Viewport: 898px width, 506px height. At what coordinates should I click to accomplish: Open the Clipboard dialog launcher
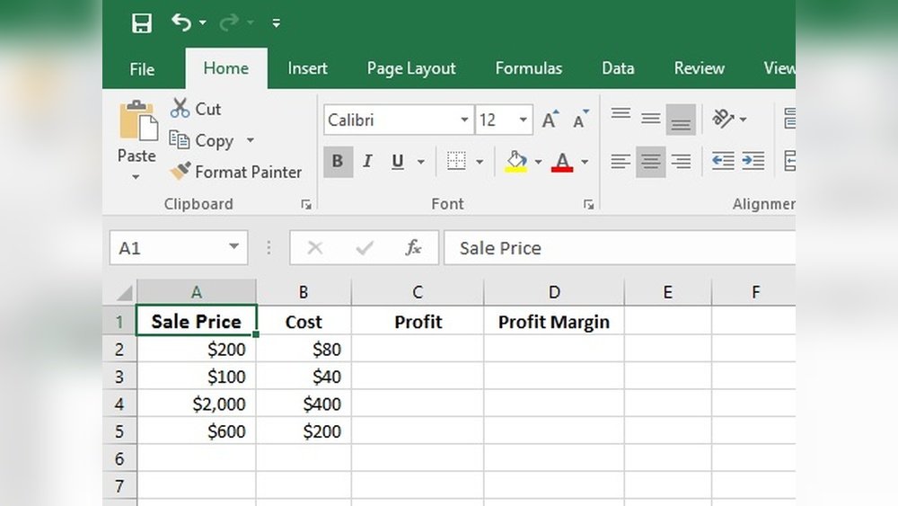tap(306, 205)
